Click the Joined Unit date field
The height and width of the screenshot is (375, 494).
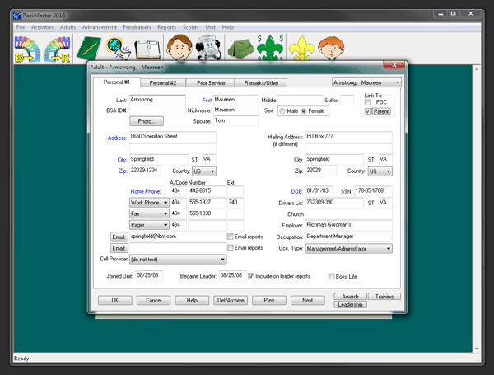tap(149, 275)
